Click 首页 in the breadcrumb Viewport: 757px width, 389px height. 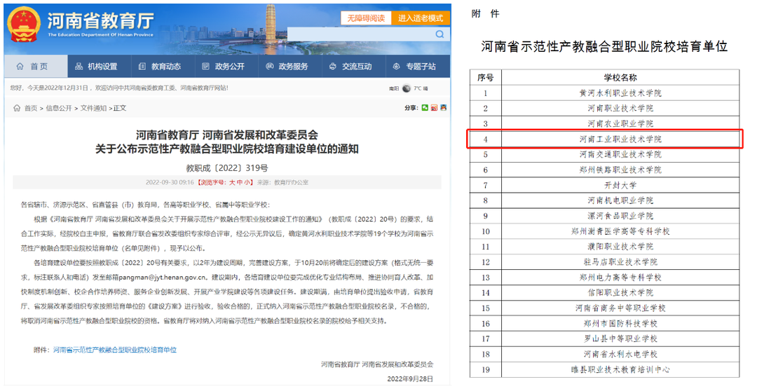(31, 108)
